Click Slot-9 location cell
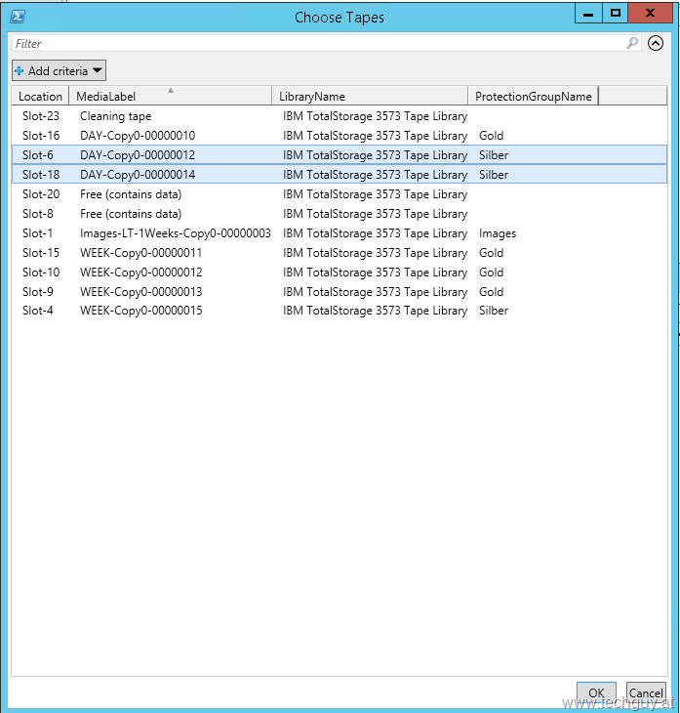This screenshot has height=713, width=680. tap(38, 292)
